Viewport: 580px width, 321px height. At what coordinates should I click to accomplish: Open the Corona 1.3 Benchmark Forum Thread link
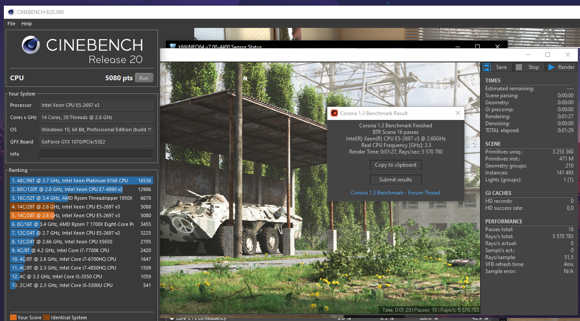(x=395, y=193)
